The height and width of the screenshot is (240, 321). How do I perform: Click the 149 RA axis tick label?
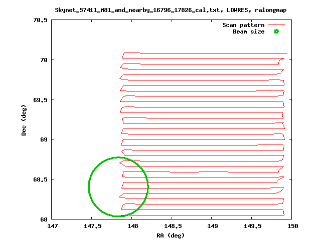(x=213, y=226)
